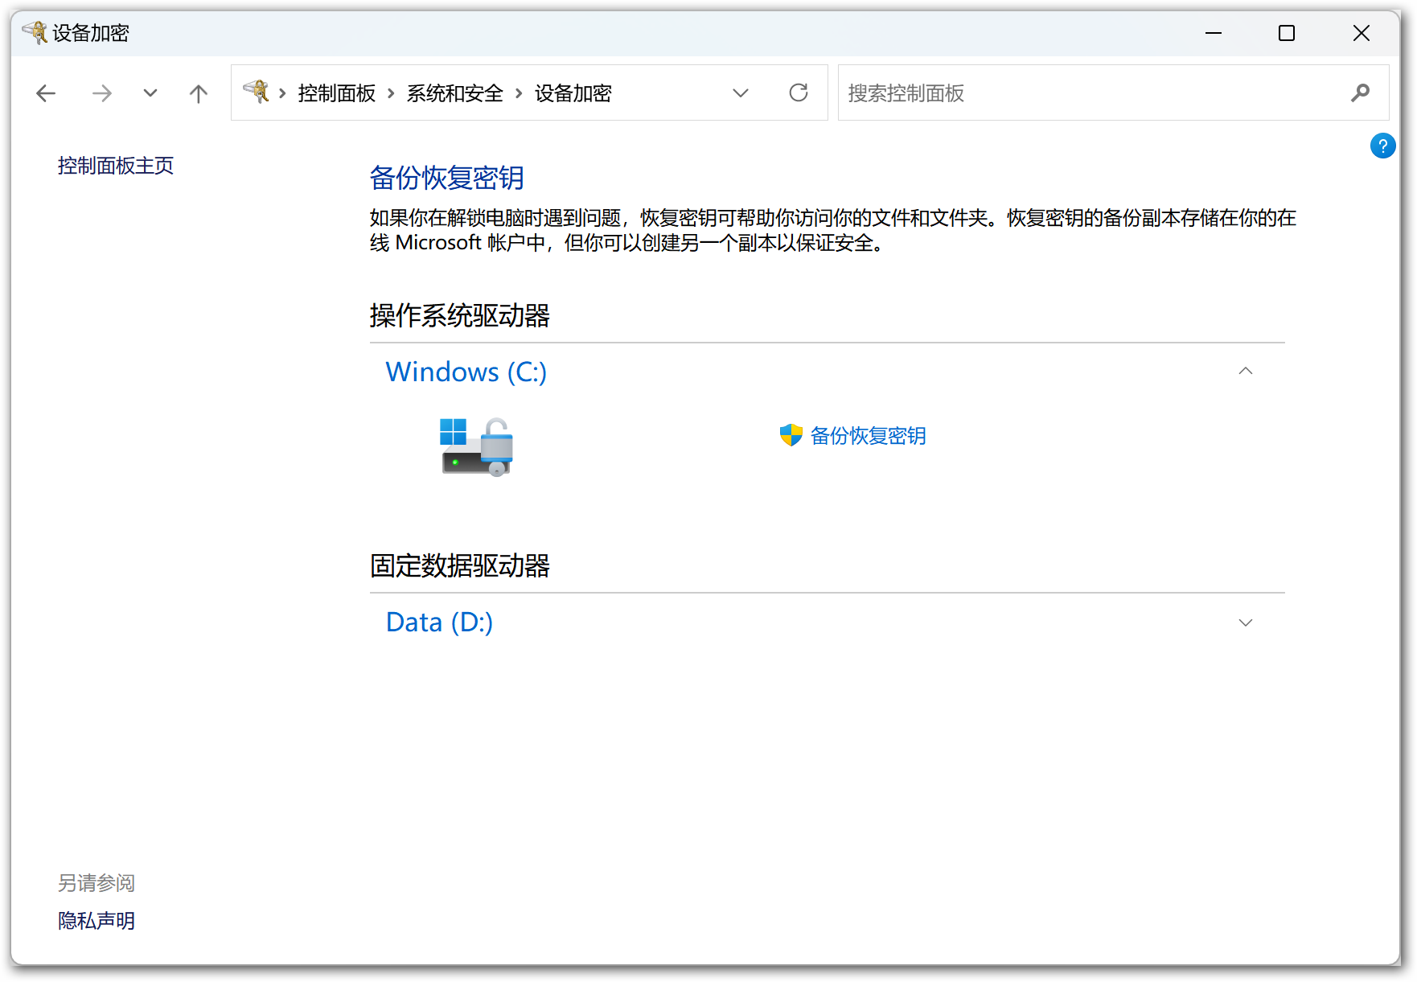Focus the 搜索控制面板 search field
This screenshot has width=1417, height=982.
[1113, 93]
